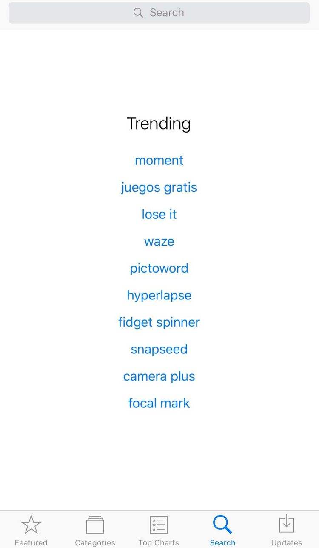Choose the "focal mark" trending search
The image size is (319, 548).
pos(159,403)
